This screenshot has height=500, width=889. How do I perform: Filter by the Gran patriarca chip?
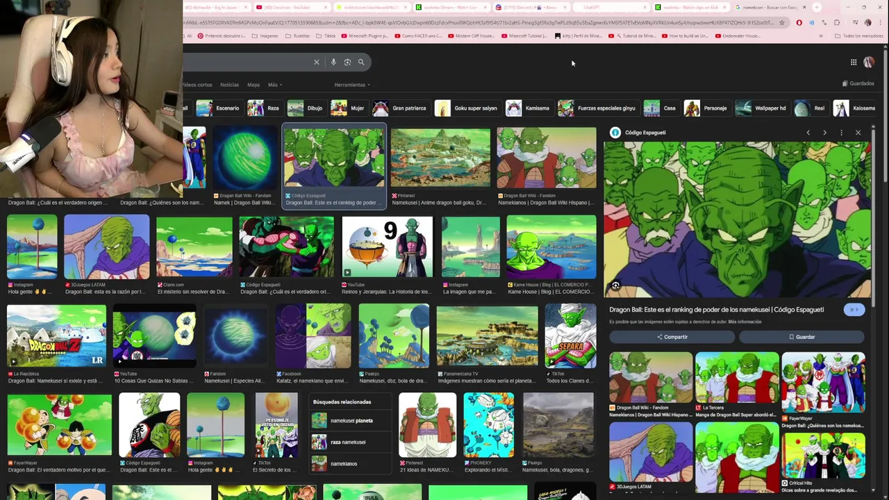(x=400, y=108)
